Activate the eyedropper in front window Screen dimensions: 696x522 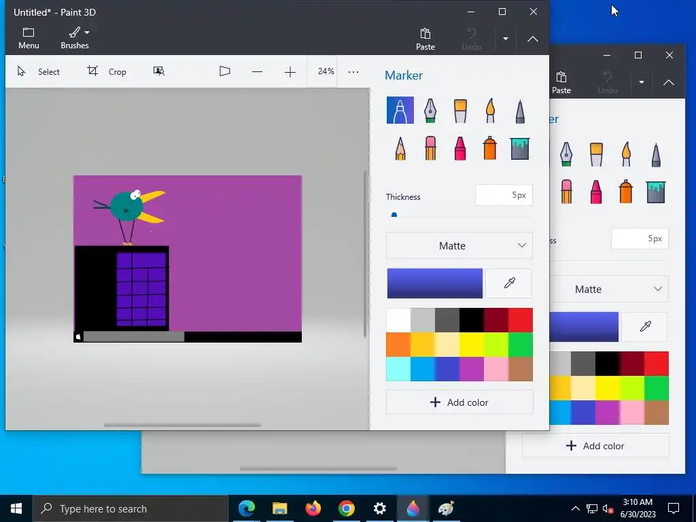tap(509, 283)
